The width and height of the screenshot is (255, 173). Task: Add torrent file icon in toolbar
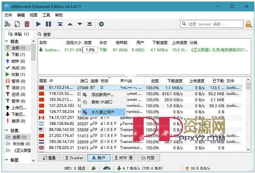[x=17, y=24]
